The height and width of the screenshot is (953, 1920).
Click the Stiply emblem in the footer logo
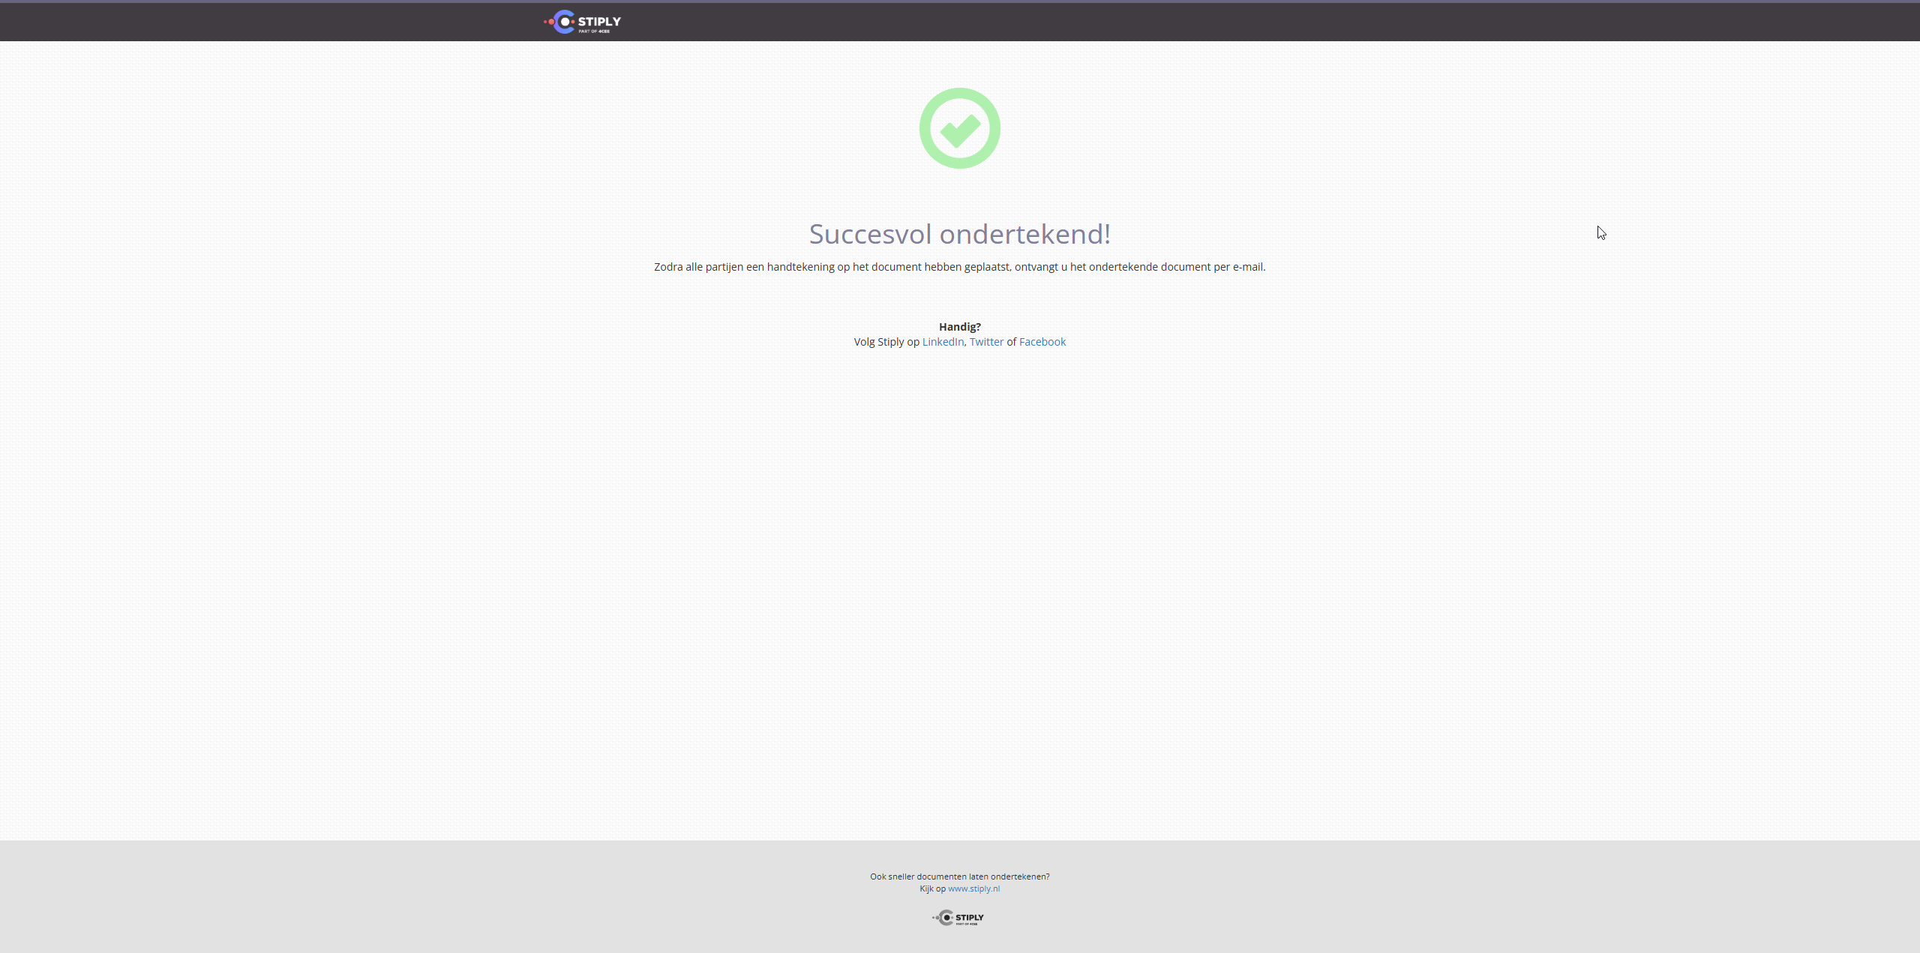coord(946,918)
